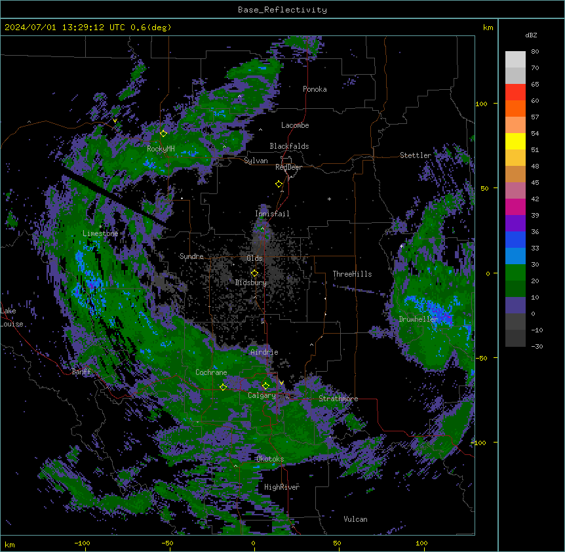Click the -50 tick label on right axis
Image resolution: width=565 pixels, height=552 pixels.
[x=481, y=358]
